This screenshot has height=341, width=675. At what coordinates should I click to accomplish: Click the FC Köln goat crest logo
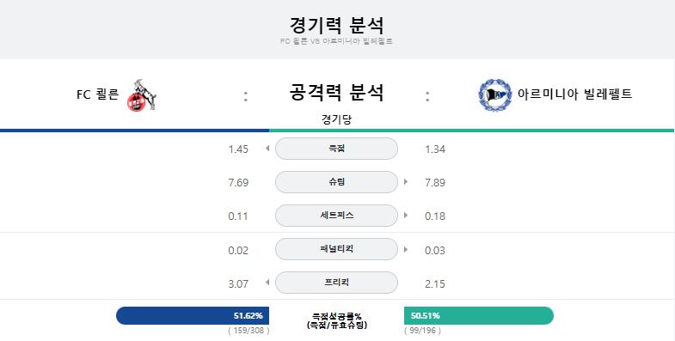(x=142, y=95)
